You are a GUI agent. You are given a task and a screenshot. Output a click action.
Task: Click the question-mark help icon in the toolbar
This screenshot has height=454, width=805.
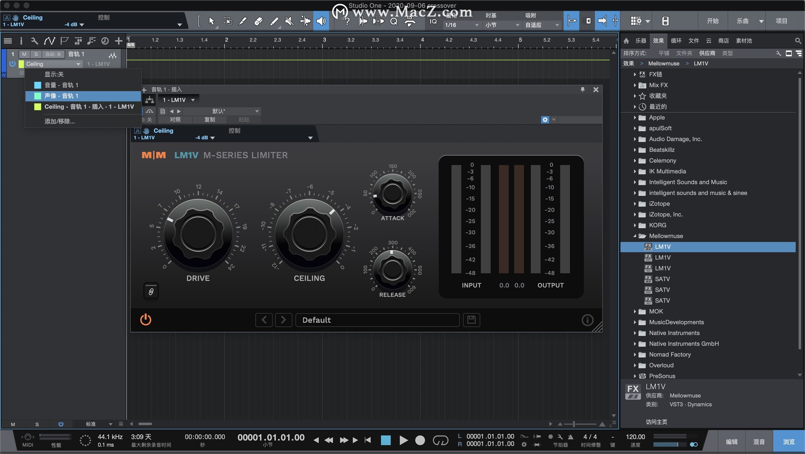(347, 22)
